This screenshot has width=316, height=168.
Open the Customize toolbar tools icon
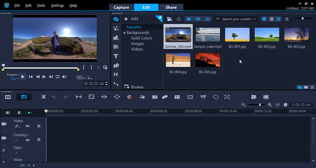coord(43,97)
